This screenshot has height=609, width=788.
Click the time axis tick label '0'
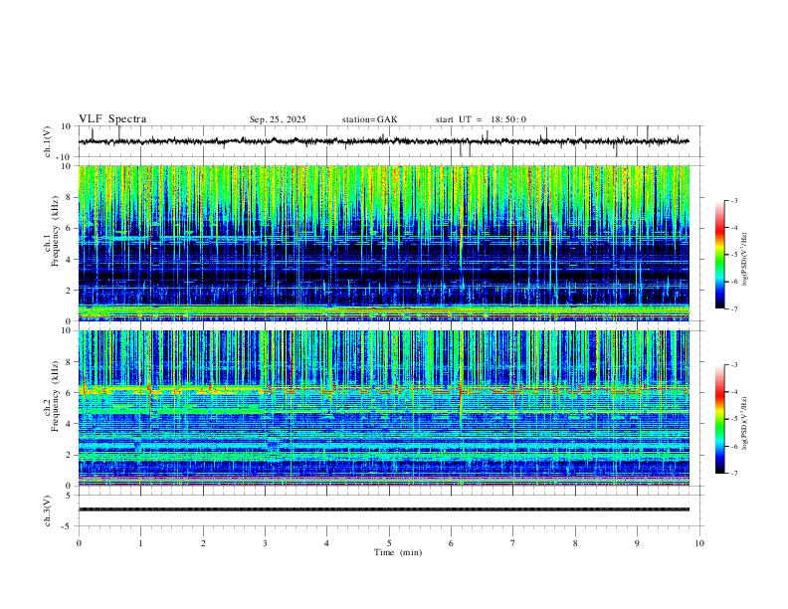79,543
